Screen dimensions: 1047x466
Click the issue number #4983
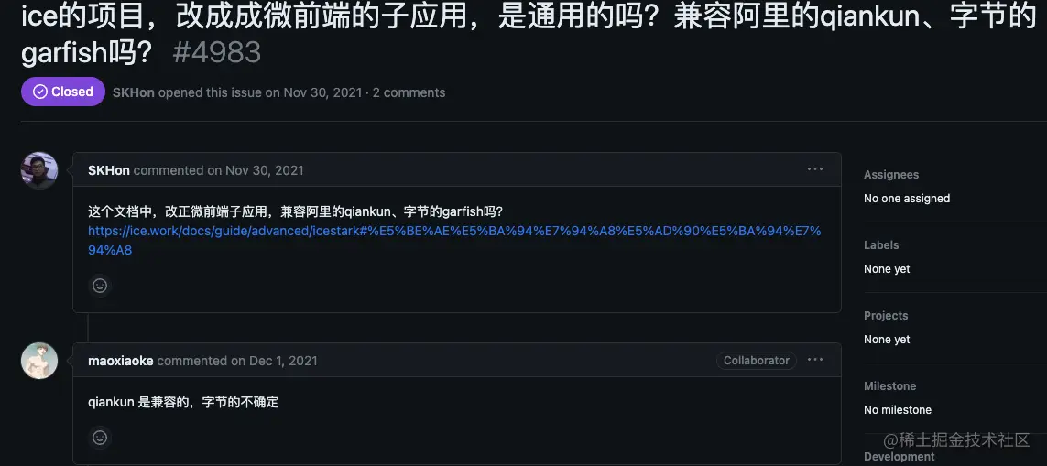(217, 53)
